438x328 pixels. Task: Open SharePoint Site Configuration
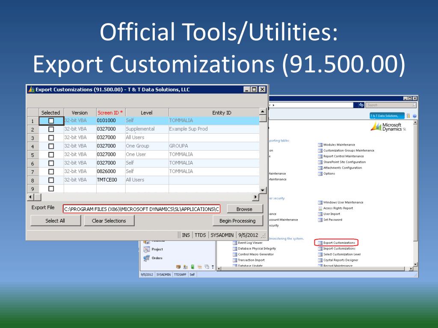pyautogui.click(x=342, y=162)
